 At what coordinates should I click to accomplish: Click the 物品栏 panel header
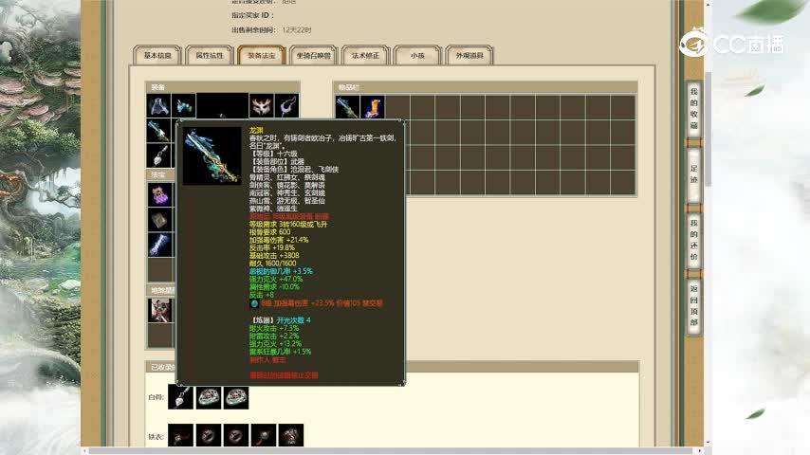click(485, 87)
